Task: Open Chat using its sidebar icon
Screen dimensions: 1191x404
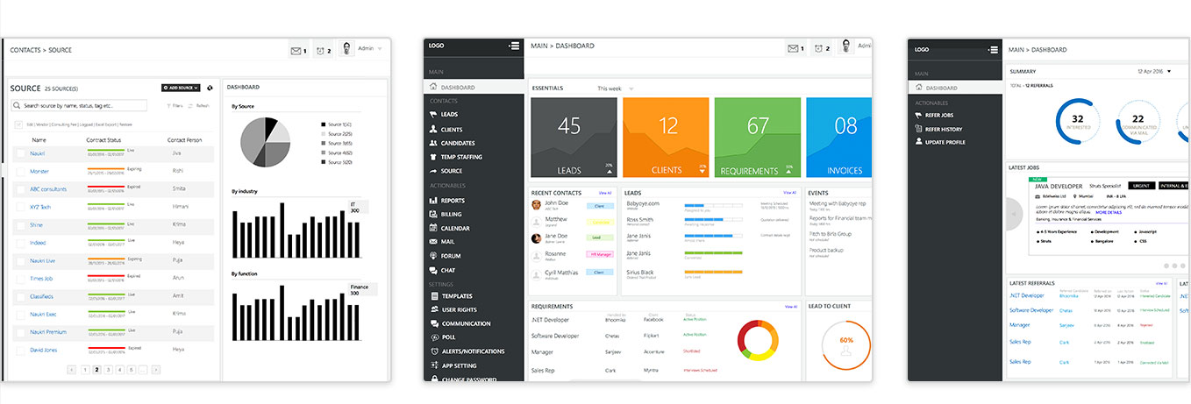Action: (433, 270)
